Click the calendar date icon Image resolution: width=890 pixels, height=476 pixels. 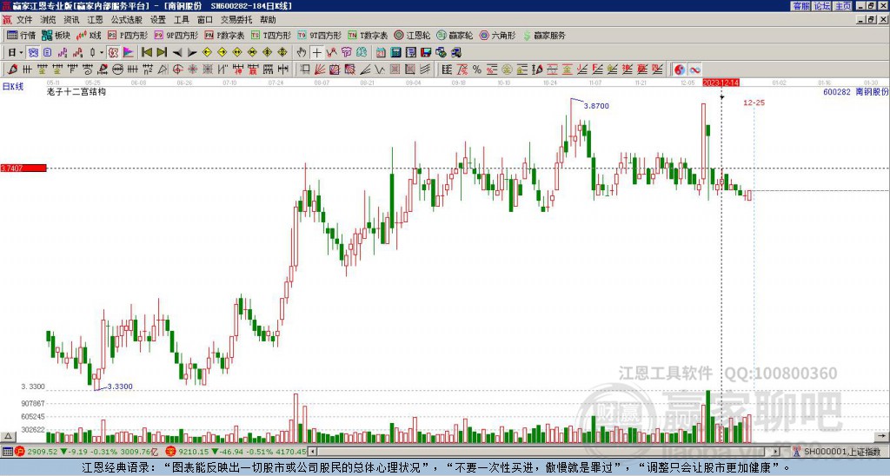pyautogui.click(x=381, y=52)
